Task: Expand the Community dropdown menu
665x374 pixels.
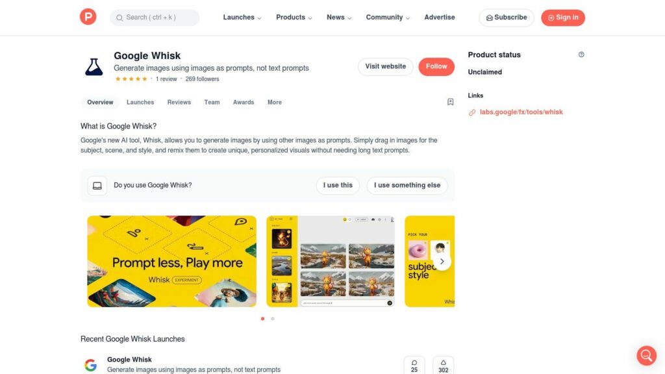Action: [388, 18]
